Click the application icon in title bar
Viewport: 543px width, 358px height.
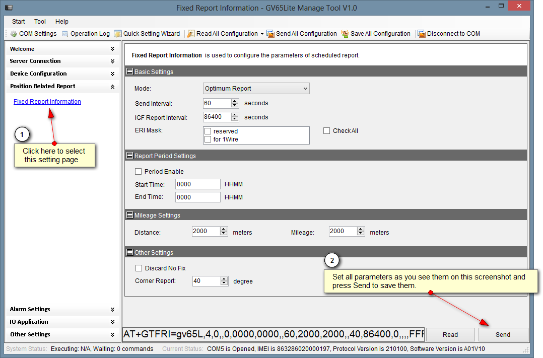coord(9,8)
